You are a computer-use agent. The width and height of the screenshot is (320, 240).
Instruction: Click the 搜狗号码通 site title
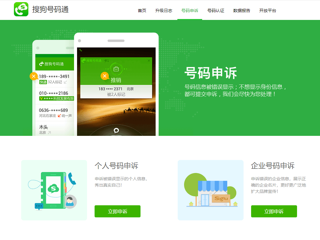pos(50,9)
